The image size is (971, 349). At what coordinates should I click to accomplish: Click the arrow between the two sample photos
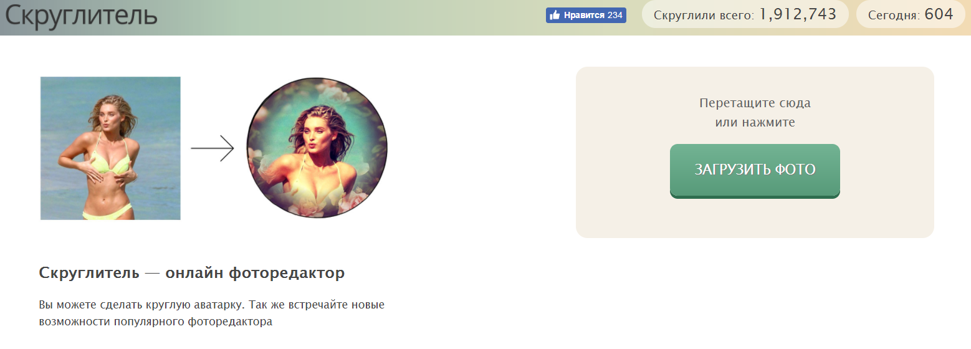point(212,149)
